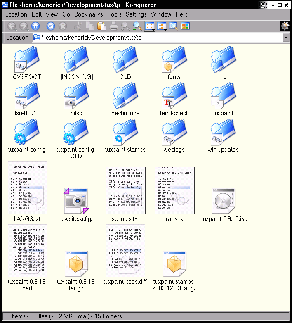Screen dimensions: 292x323
Task: Select the he folder
Action: pos(223,63)
